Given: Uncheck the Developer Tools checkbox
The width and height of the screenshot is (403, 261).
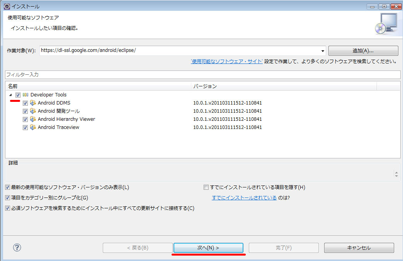Looking at the screenshot, I should coord(18,95).
